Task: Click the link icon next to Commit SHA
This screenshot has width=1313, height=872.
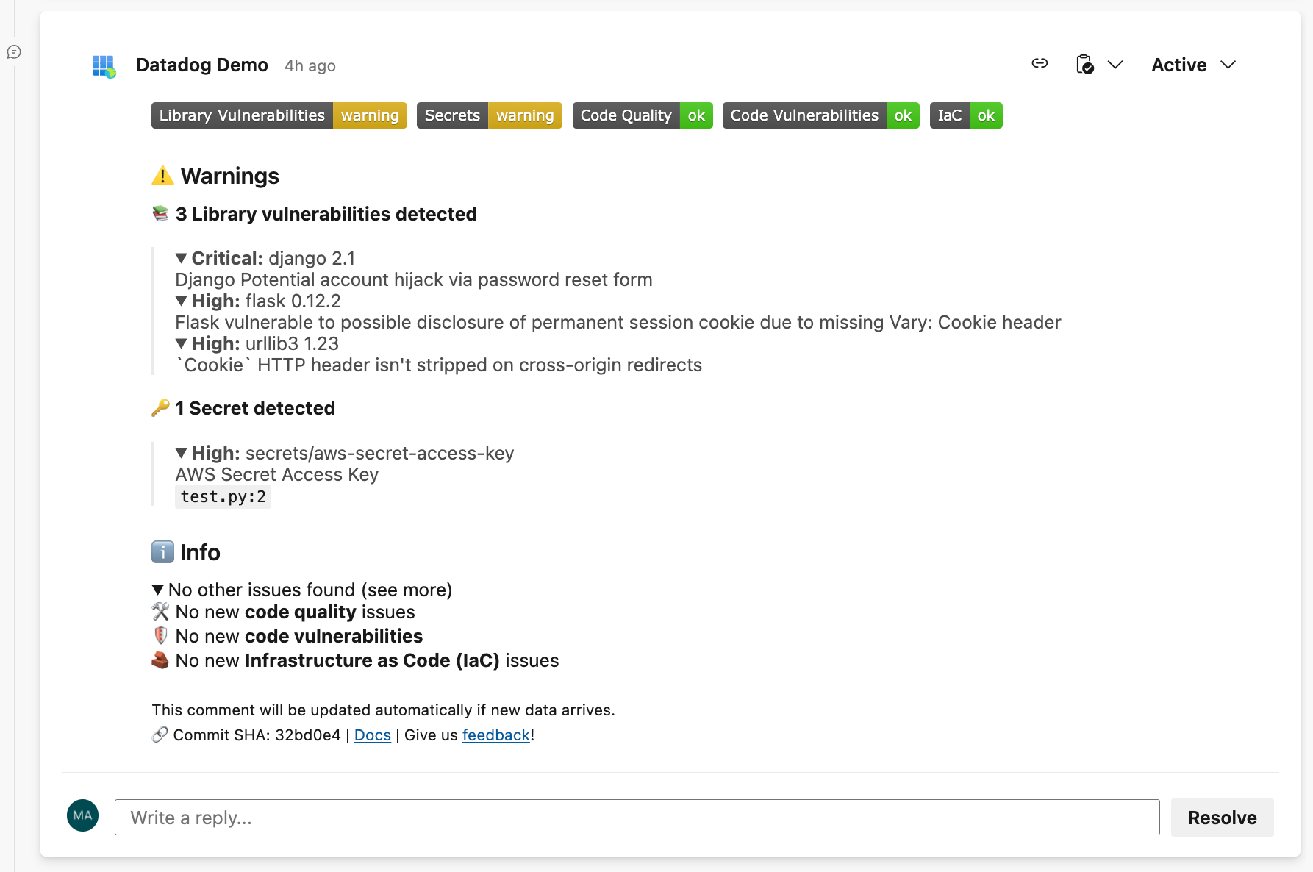Action: 159,734
